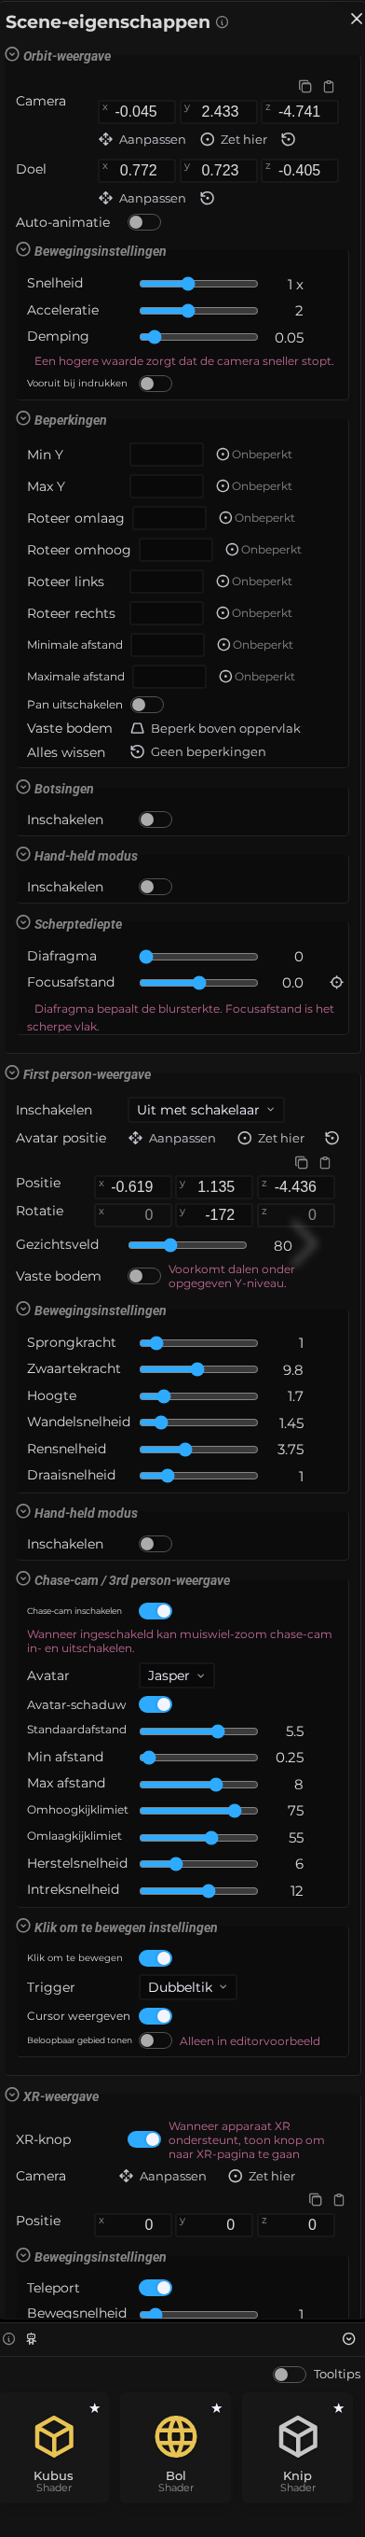Copy XR camera position icon

coord(315,2199)
